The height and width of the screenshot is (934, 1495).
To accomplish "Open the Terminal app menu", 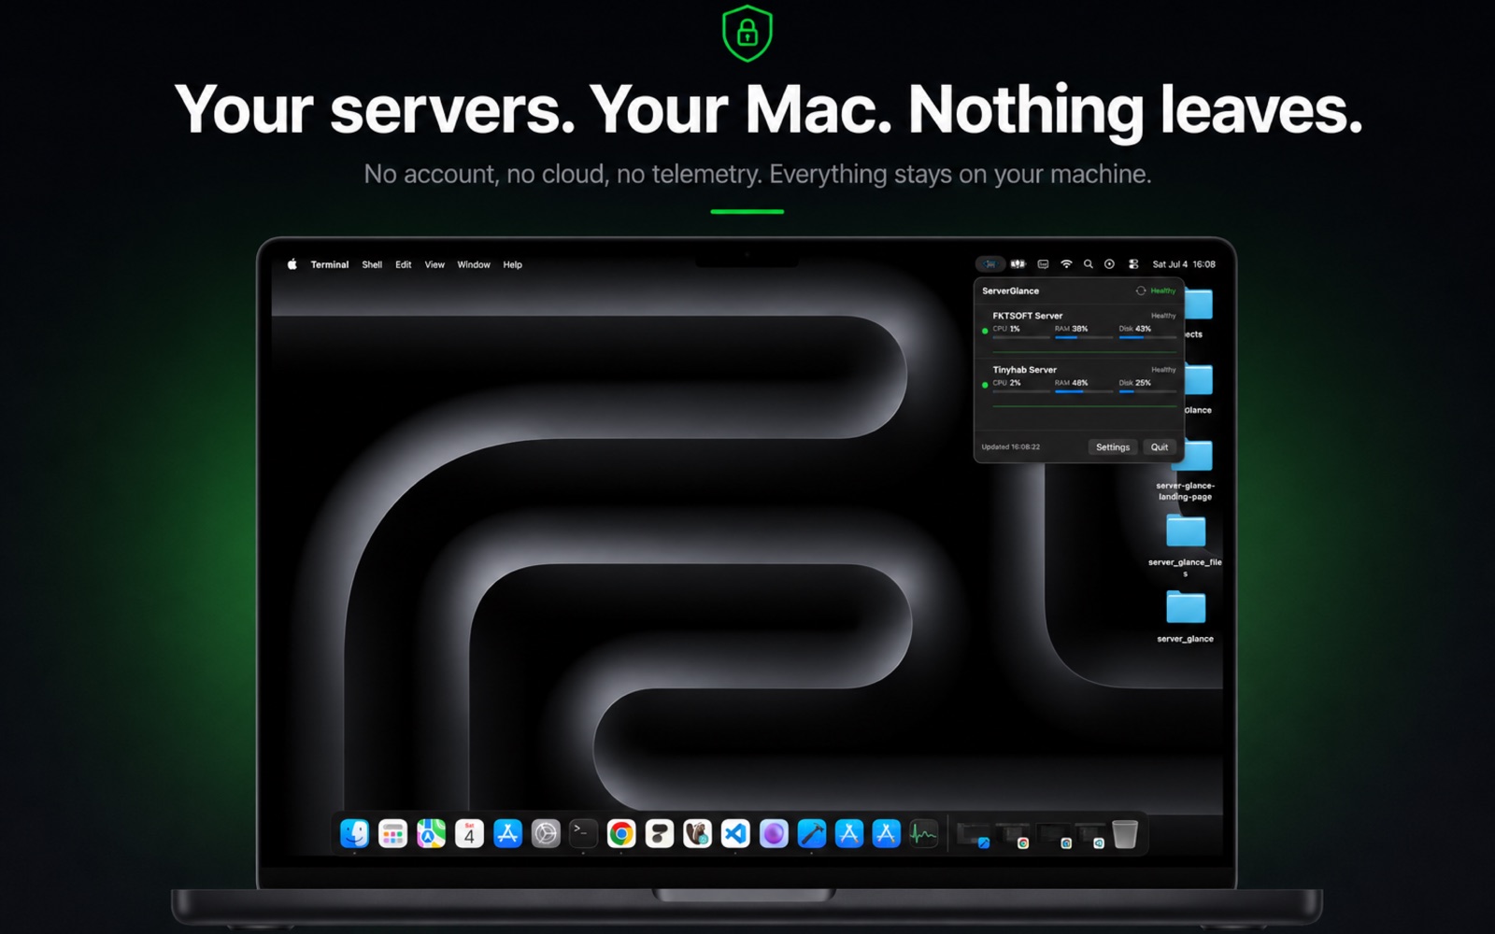I will click(330, 264).
